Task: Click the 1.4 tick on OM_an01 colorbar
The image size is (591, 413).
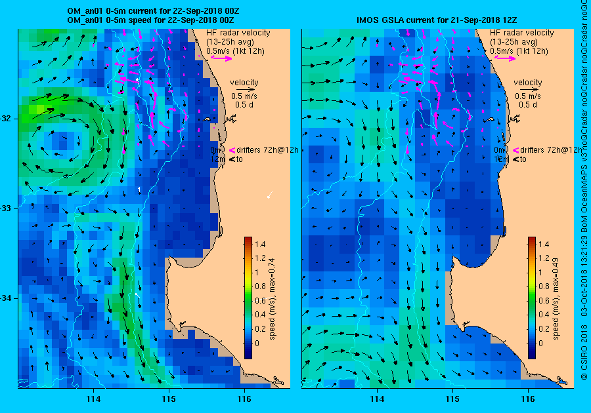Action: 260,244
